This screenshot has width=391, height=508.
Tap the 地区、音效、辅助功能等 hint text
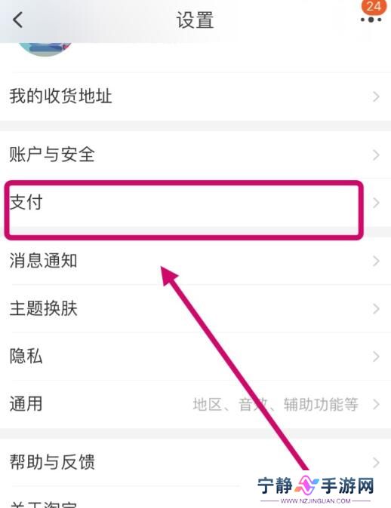[276, 404]
